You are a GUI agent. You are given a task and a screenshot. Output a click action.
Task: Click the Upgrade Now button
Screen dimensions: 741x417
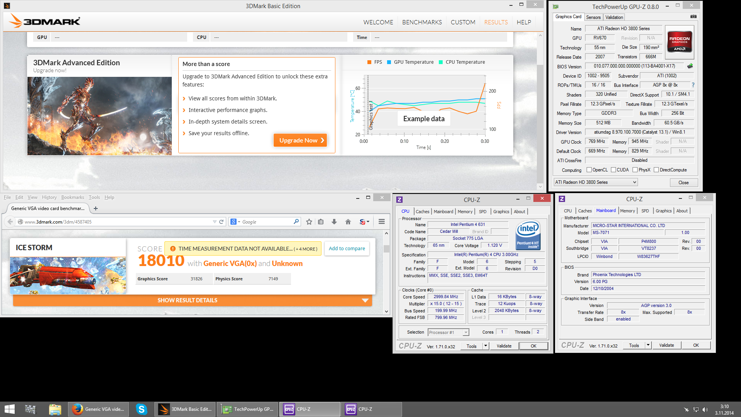tap(300, 140)
